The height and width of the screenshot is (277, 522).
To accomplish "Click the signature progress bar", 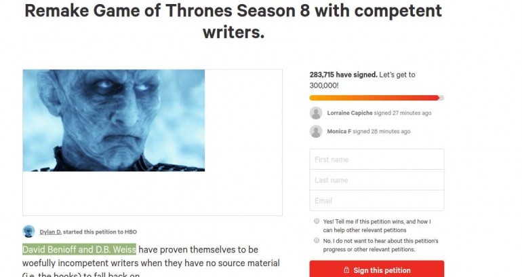I will [376, 98].
